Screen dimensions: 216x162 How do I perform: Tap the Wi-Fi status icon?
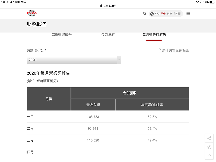pyautogui.click(x=197, y=2)
